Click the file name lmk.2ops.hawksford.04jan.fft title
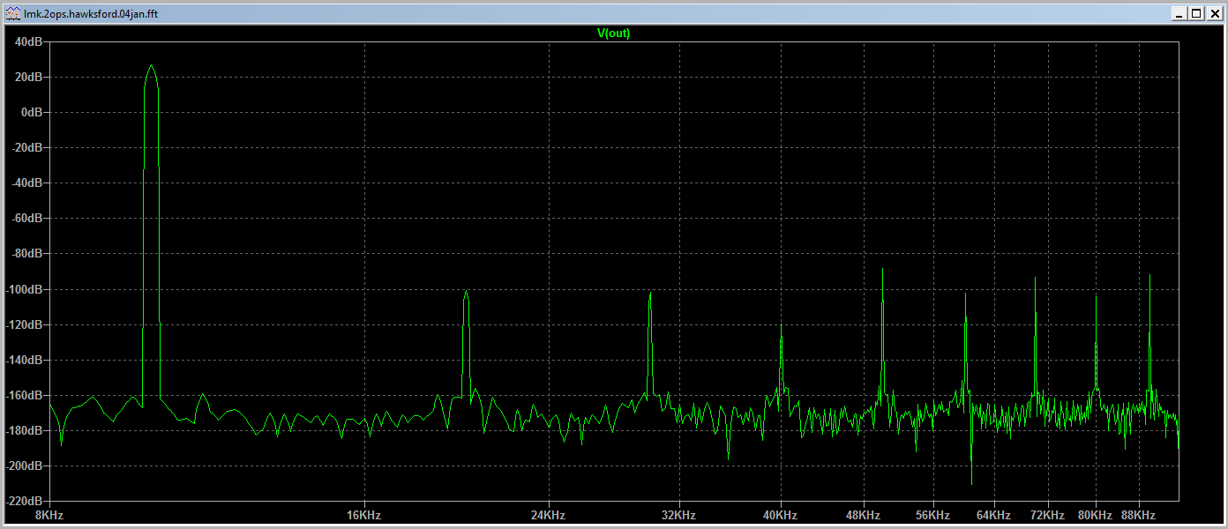The height and width of the screenshot is (529, 1228). [x=92, y=14]
